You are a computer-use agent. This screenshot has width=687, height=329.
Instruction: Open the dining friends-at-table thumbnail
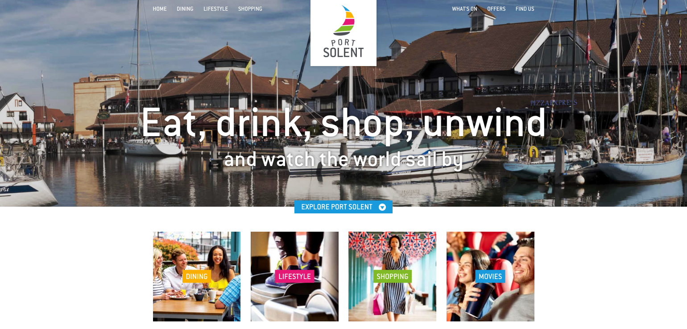(197, 276)
